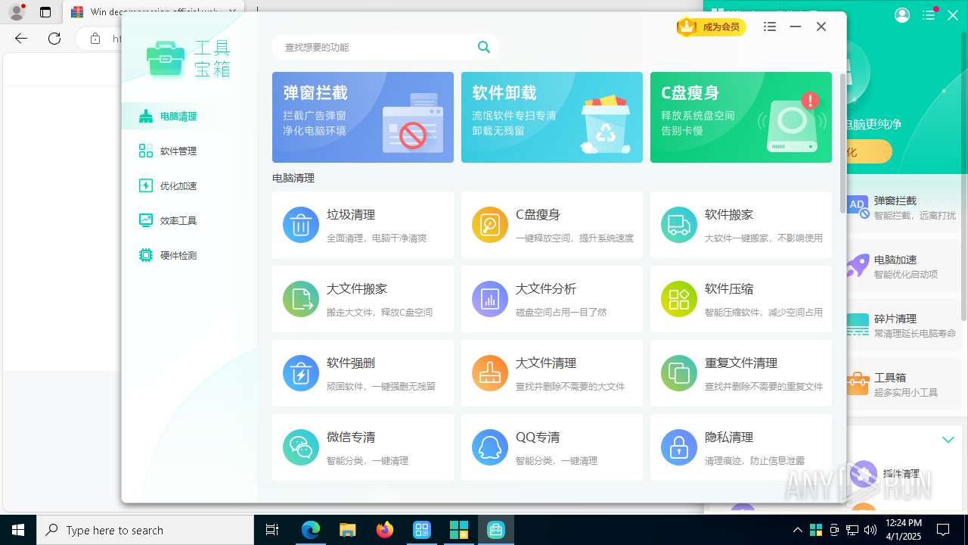Click the 效率工具 monitor sidebar icon
The width and height of the screenshot is (968, 545).
(146, 220)
